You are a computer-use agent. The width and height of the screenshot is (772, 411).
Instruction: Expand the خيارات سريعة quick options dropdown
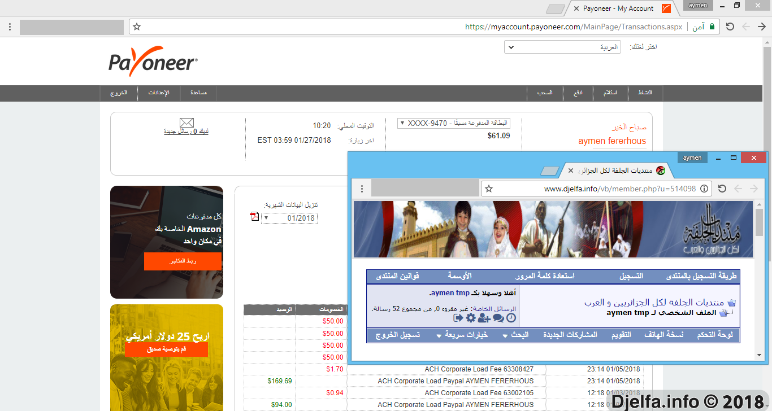click(462, 335)
